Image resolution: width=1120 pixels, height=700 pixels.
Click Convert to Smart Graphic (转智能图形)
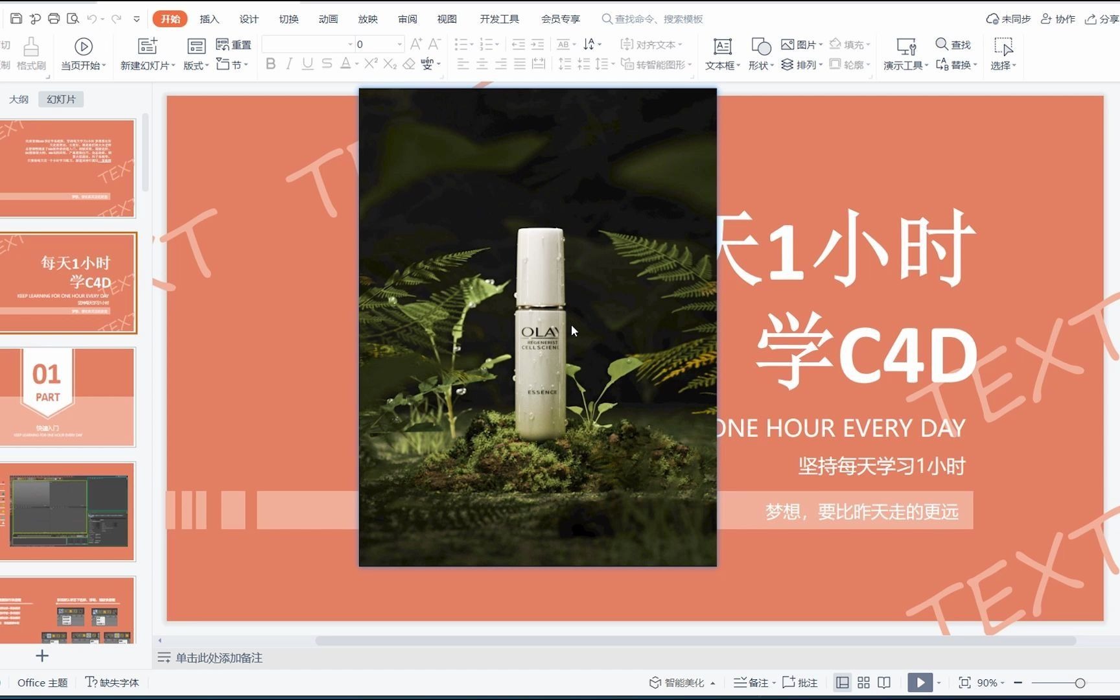click(657, 64)
